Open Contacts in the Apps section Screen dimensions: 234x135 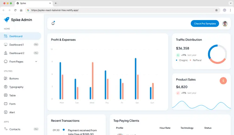pos(15,129)
